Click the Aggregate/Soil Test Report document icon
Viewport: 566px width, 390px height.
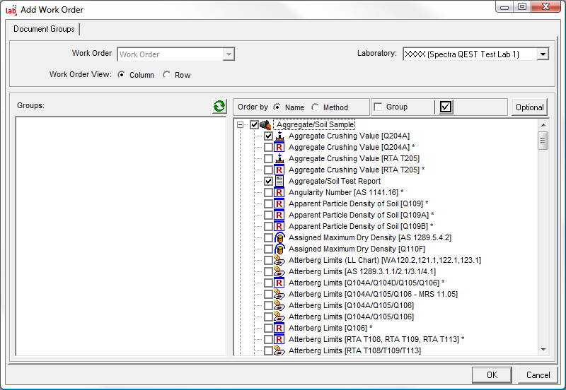[x=279, y=181]
